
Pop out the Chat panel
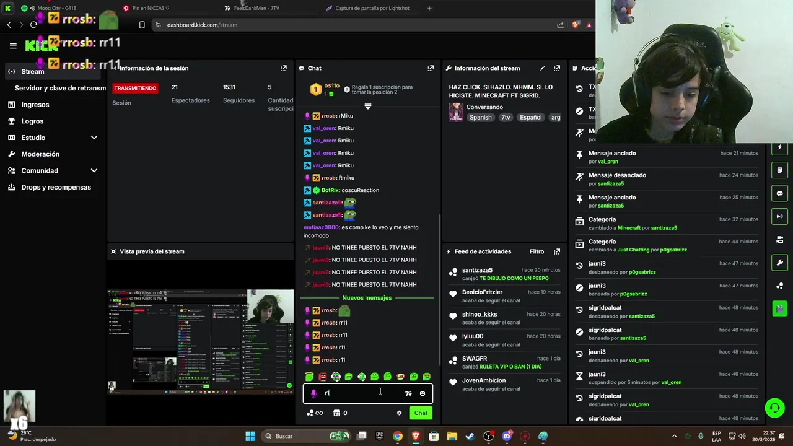click(431, 68)
